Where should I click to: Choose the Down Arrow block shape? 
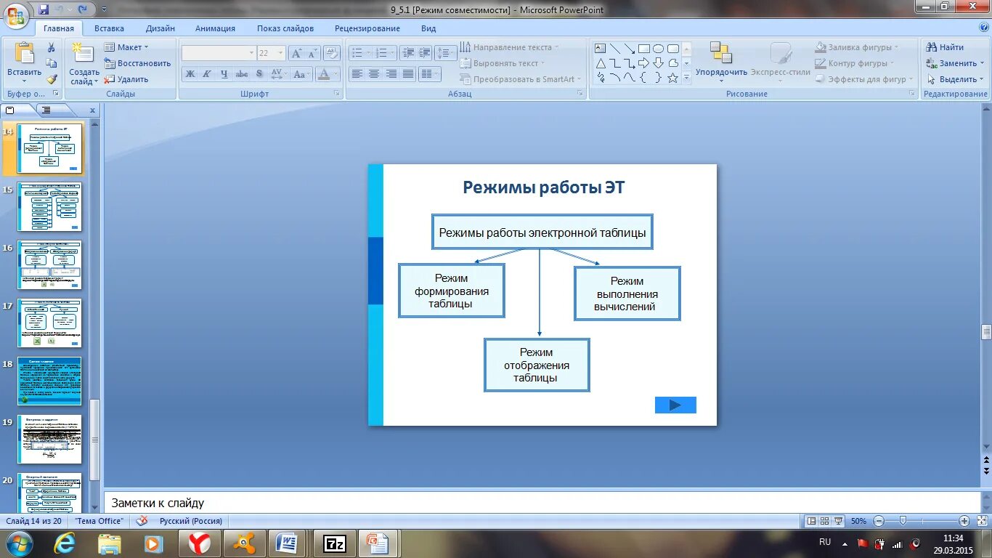(x=659, y=63)
